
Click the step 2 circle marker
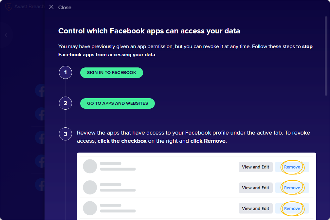click(65, 103)
